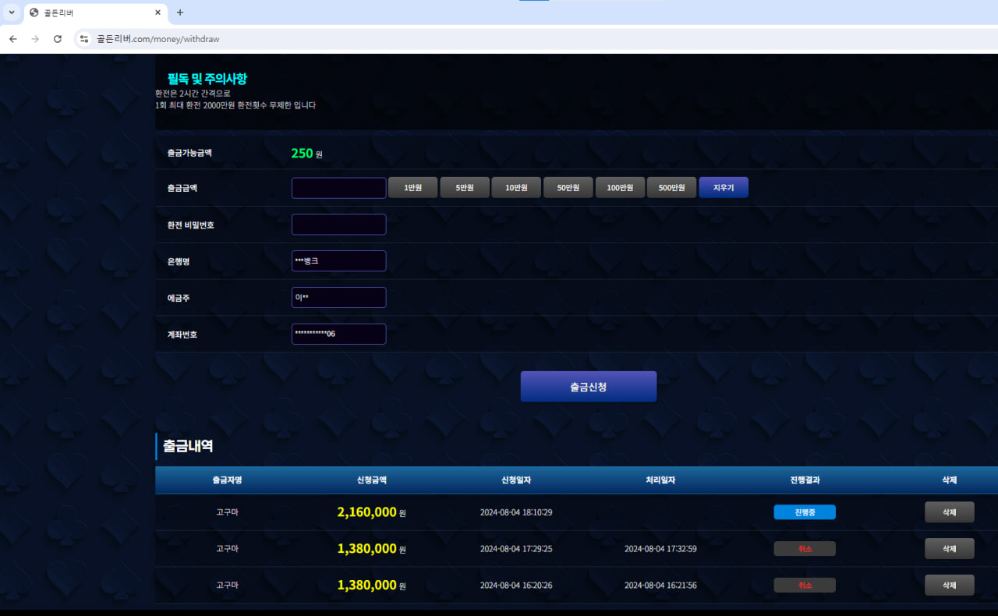Expand the tab search dropdown arrow
This screenshot has width=998, height=616.
coord(12,12)
